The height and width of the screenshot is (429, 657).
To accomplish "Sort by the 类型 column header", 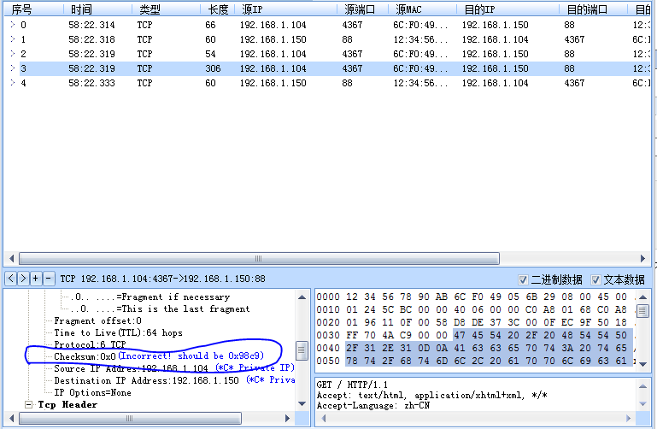I will click(x=167, y=9).
